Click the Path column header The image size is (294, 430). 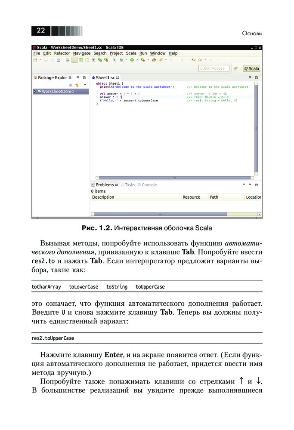(226, 197)
